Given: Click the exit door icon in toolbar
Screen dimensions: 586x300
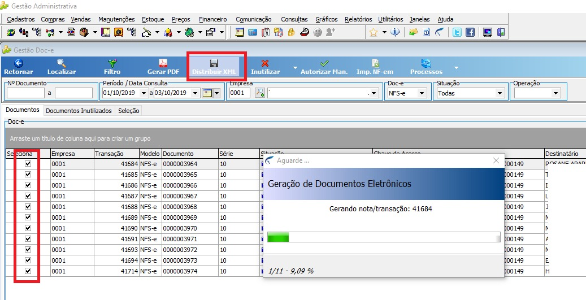Looking at the screenshot, I should 501,33.
